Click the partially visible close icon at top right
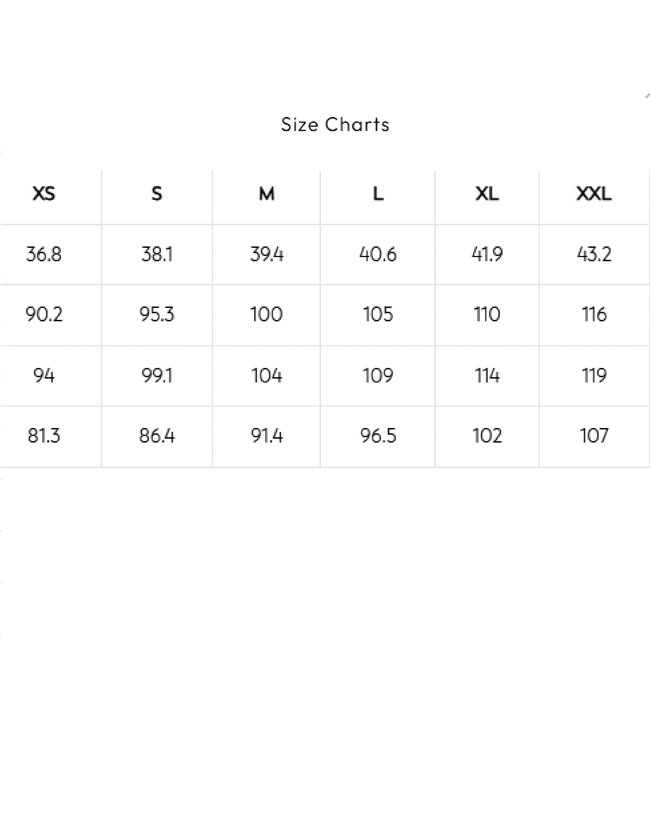Viewport: 650px width, 815px height. [x=647, y=96]
